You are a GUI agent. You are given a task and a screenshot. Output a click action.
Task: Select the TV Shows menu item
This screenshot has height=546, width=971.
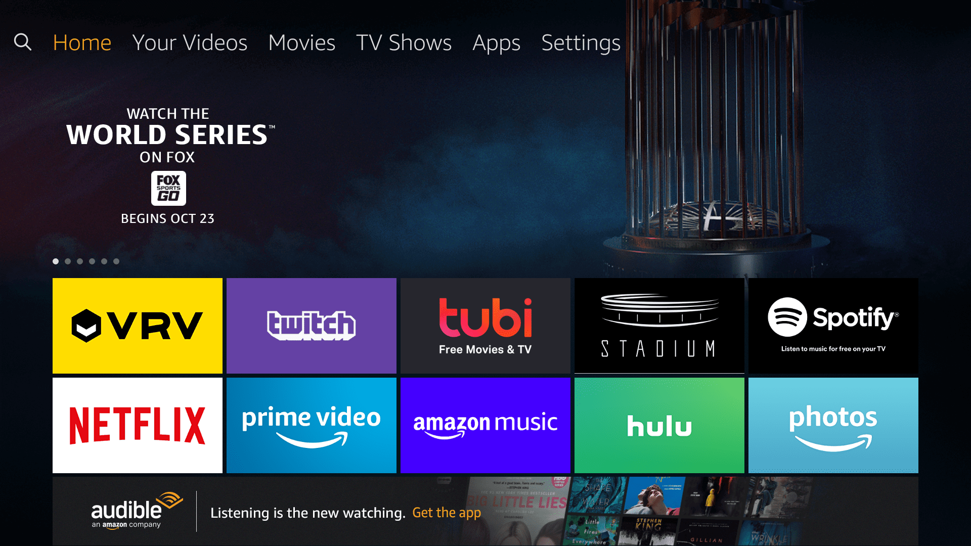click(x=404, y=42)
